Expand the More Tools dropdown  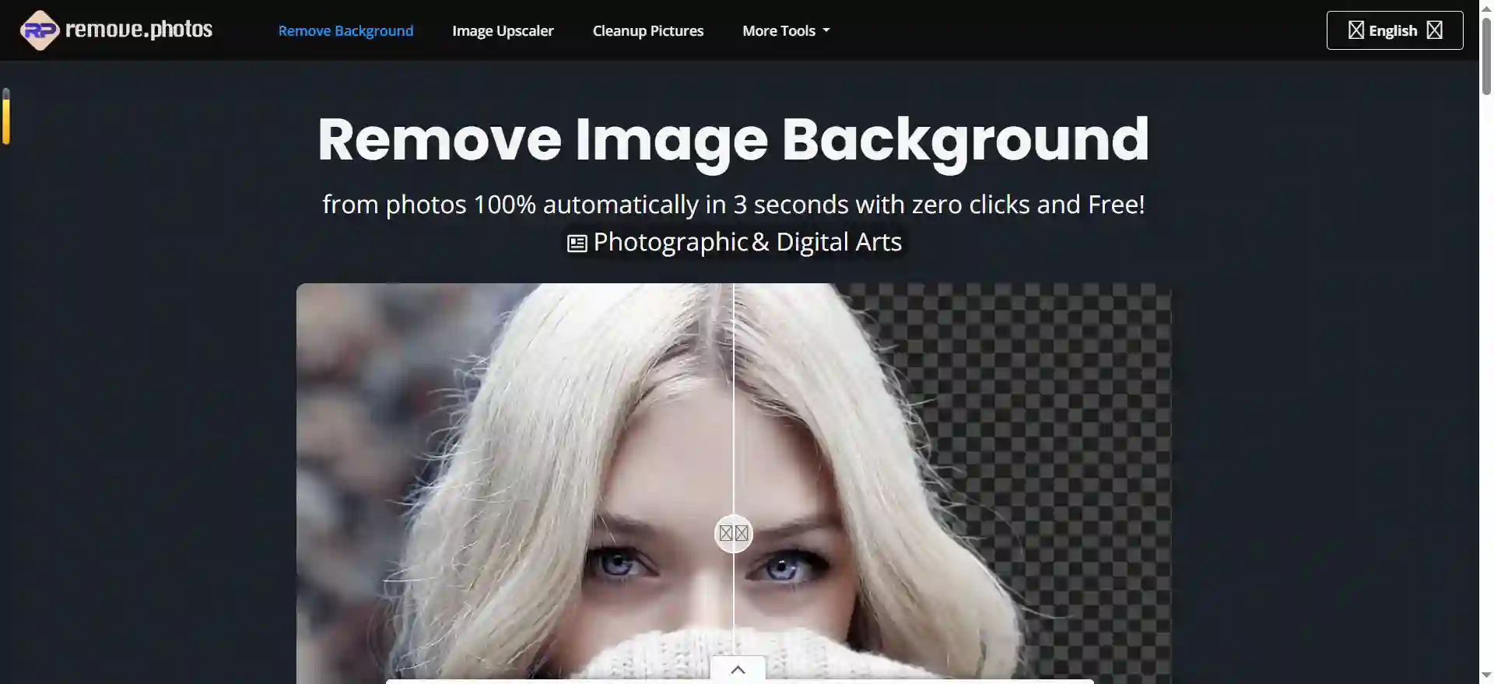tap(786, 31)
